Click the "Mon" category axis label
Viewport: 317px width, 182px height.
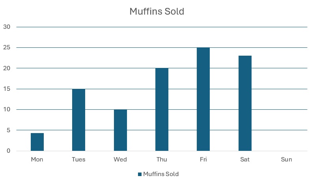point(37,159)
